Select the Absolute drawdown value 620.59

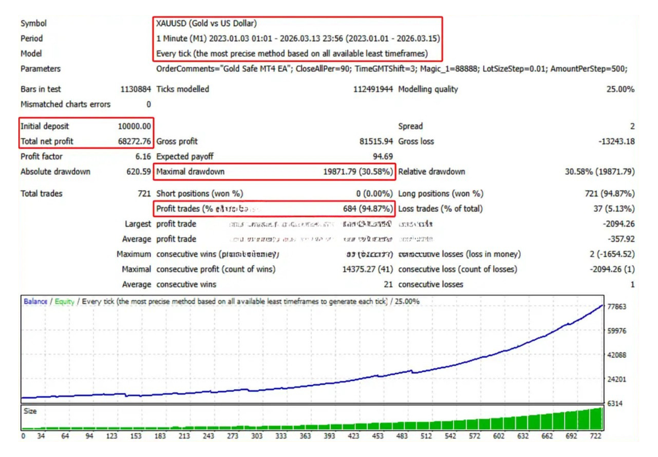139,172
